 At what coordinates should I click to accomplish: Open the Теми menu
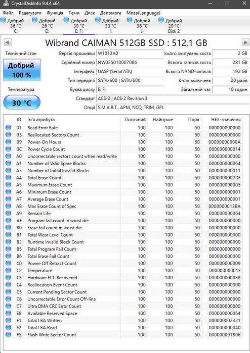point(74,13)
